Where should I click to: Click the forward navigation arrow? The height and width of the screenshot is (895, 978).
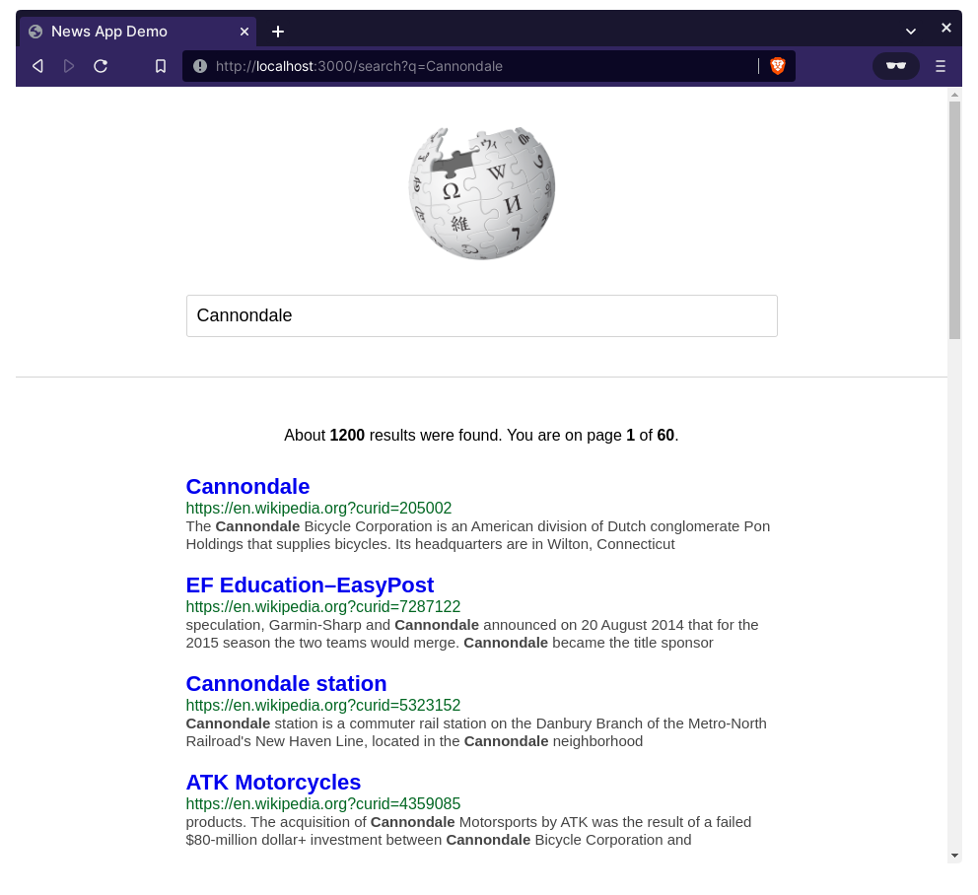68,65
